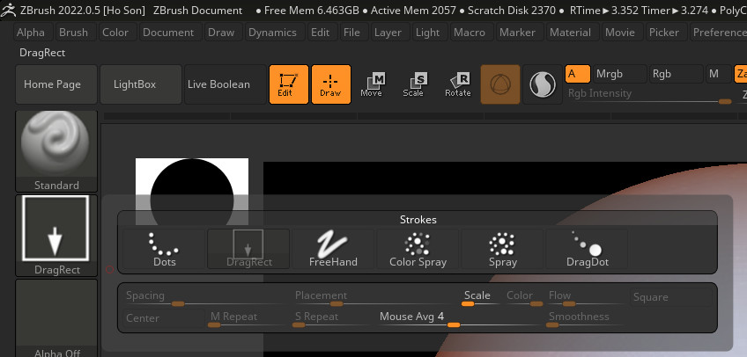Toggle the Center option
The image size is (747, 357).
pyautogui.click(x=165, y=318)
